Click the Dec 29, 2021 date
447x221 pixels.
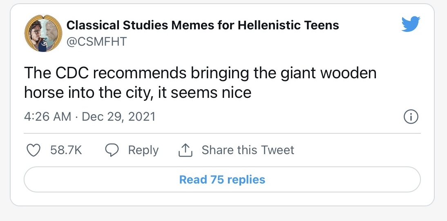118,117
